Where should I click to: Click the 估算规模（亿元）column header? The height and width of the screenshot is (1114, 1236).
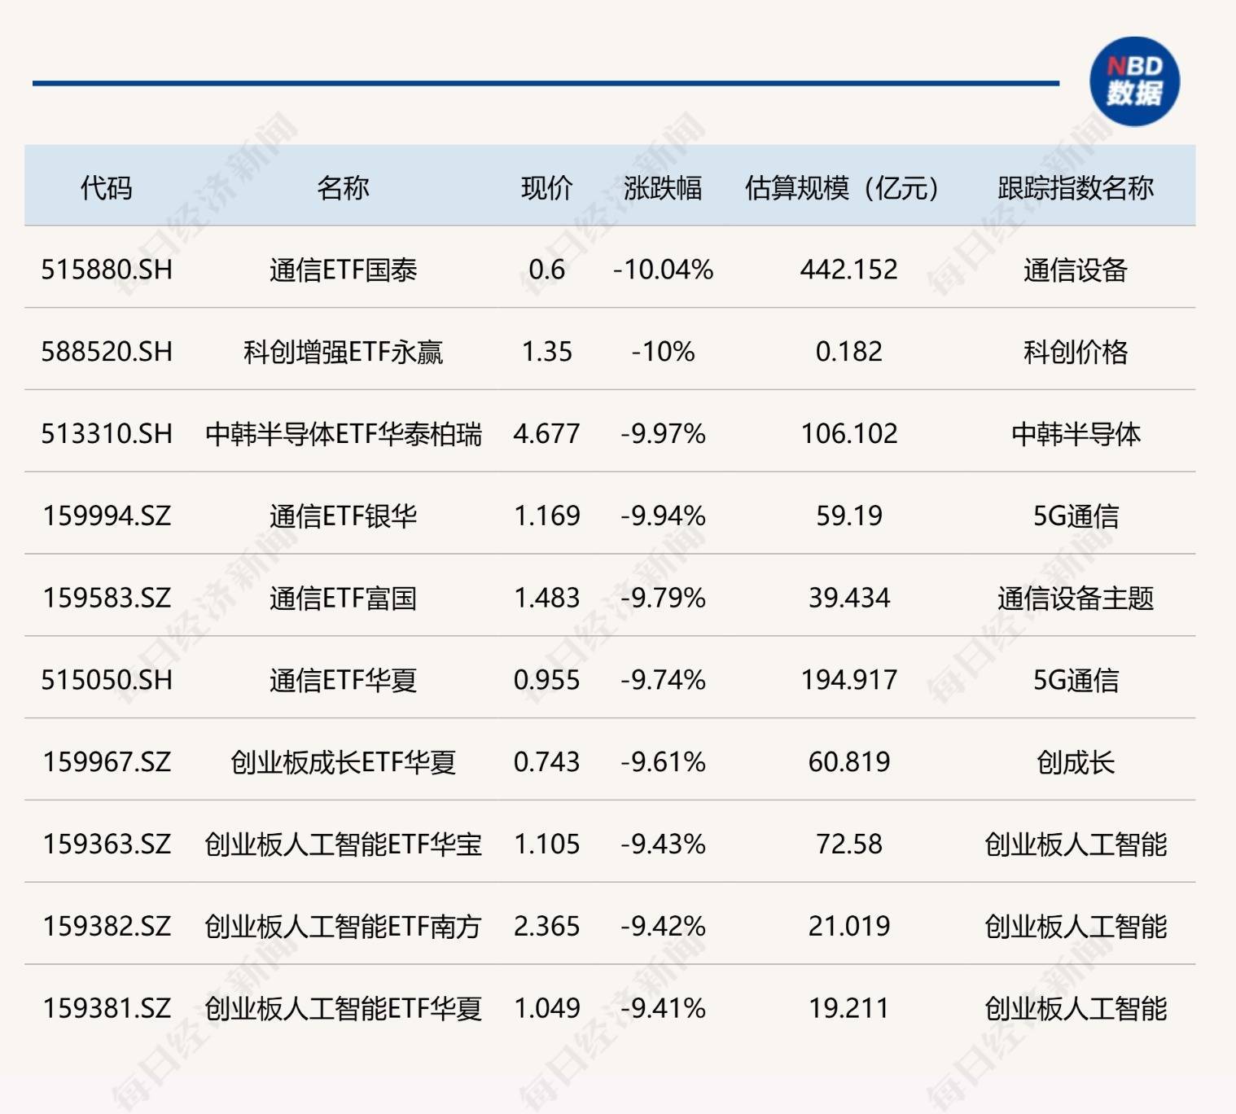click(842, 188)
